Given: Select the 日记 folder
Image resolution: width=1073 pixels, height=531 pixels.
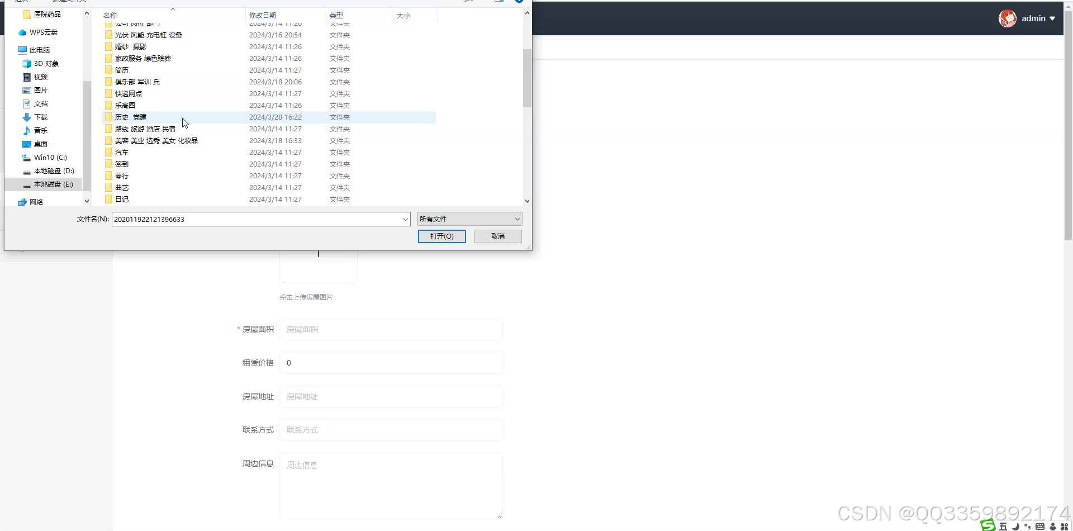Looking at the screenshot, I should coord(121,199).
